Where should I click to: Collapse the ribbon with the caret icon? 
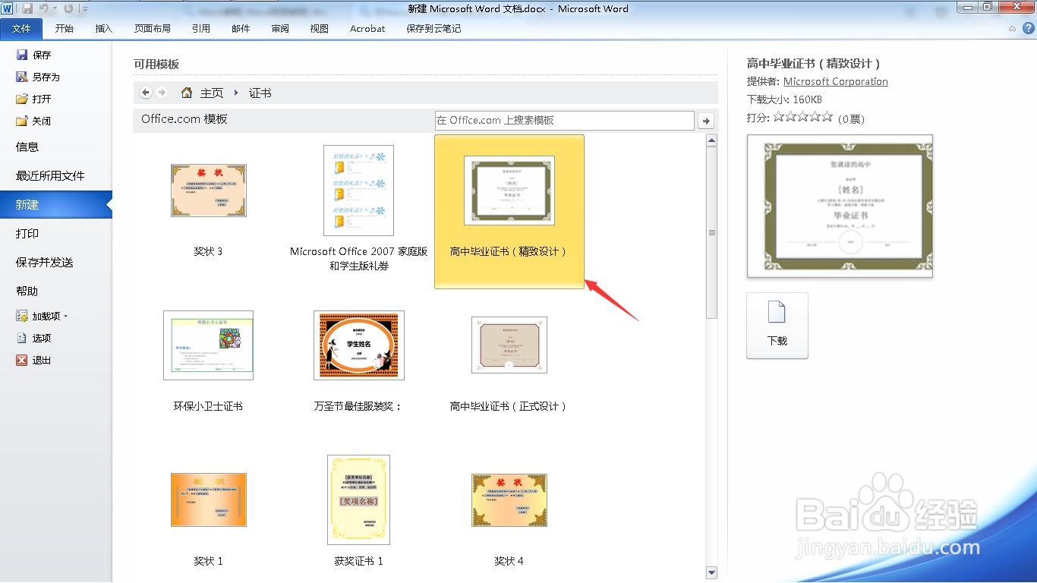pyautogui.click(x=1013, y=29)
